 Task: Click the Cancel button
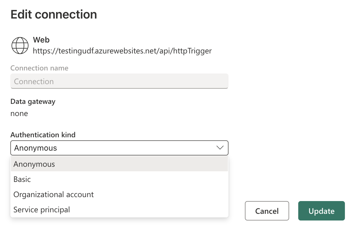(x=267, y=211)
